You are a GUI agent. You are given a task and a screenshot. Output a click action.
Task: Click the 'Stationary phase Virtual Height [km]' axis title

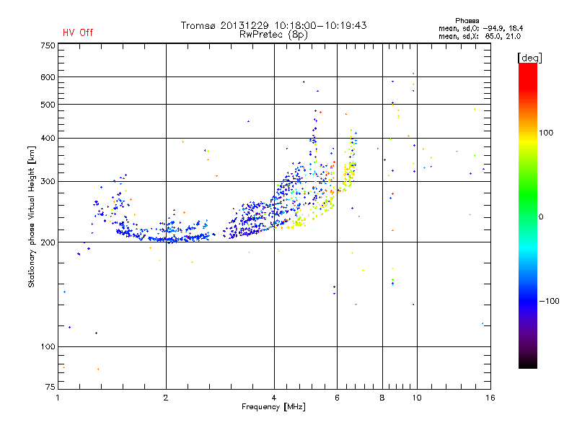click(x=32, y=216)
